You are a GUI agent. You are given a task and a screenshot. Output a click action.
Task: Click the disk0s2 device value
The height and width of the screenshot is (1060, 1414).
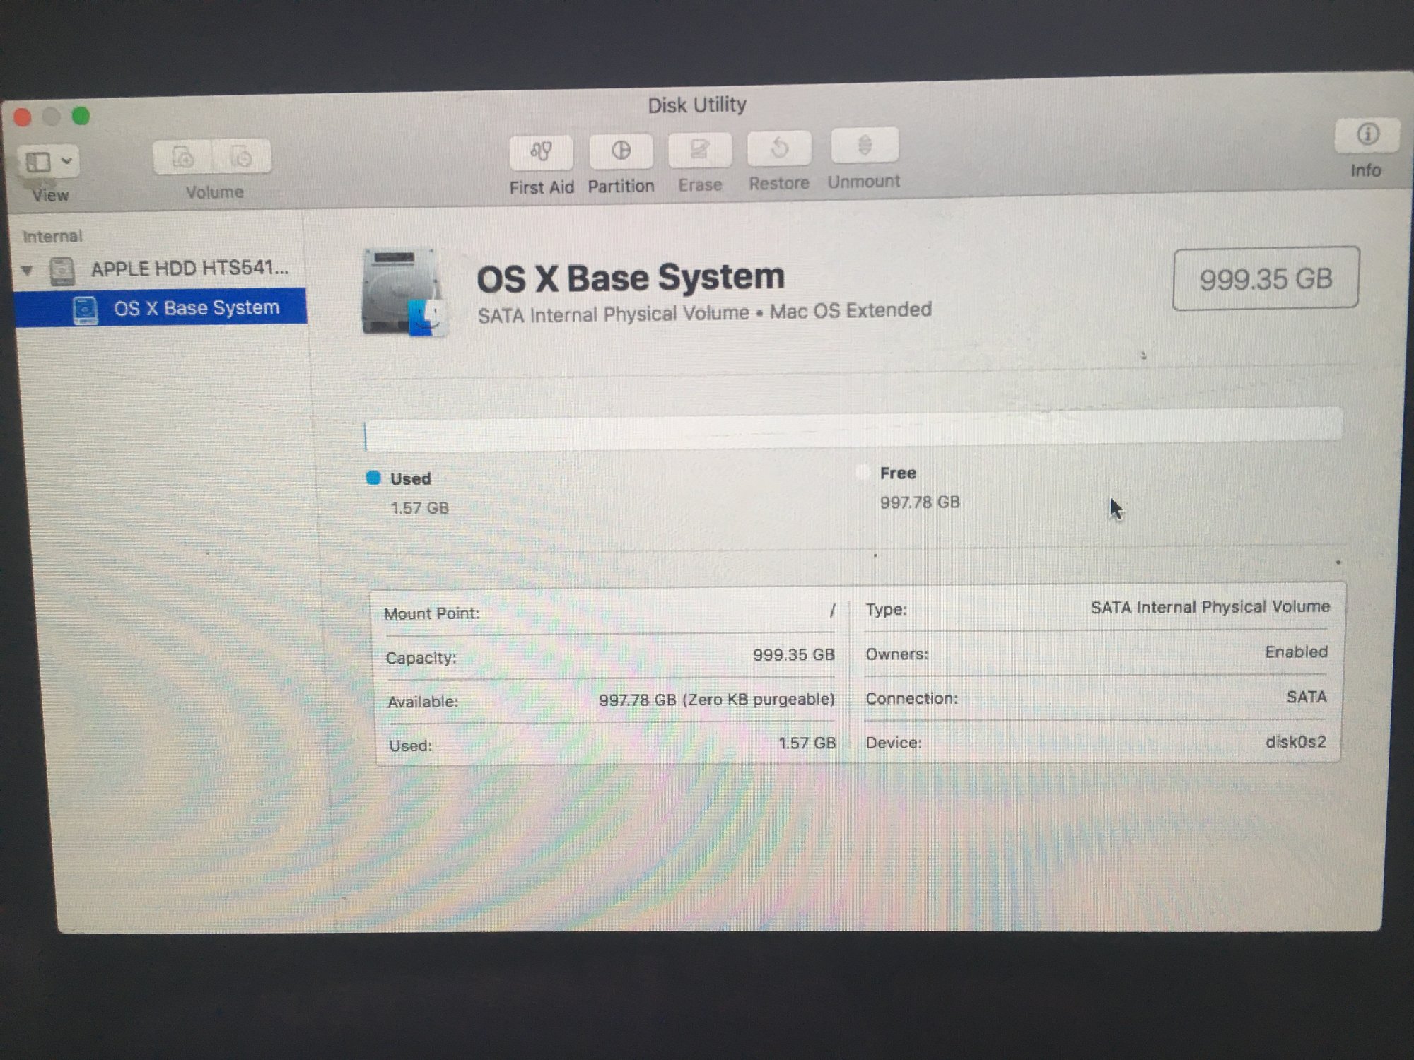1295,741
